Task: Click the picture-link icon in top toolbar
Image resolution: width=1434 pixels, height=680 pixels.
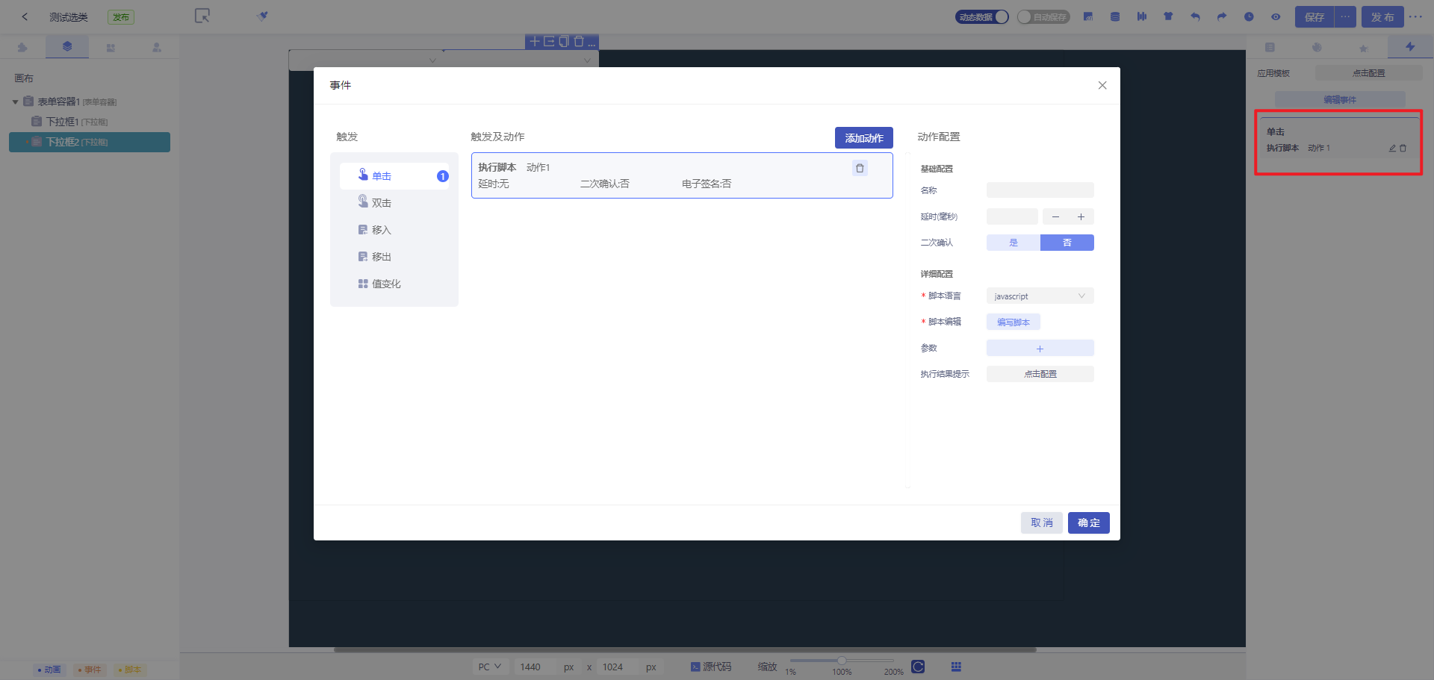Action: click(x=1088, y=16)
